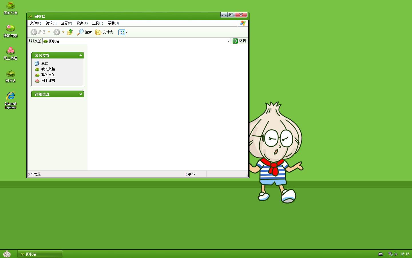Open the forward history dropdown arrow

coord(63,32)
